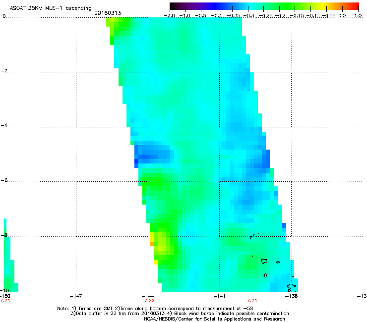The height and width of the screenshot is (322, 367).
Task: Click longitude label -141 on bottom axis
Action: (219, 296)
